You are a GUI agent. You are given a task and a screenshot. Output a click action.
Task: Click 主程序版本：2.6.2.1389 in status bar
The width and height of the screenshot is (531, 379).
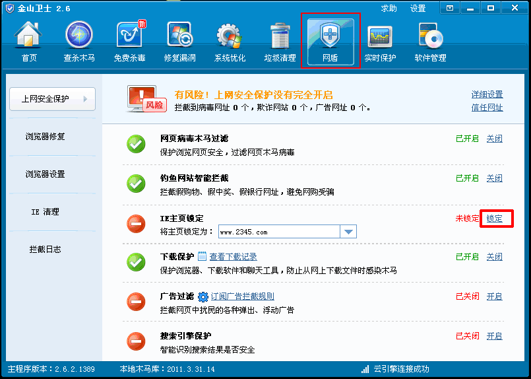51,369
